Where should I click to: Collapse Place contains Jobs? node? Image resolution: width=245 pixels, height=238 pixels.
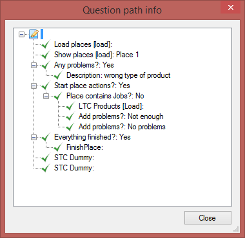46,96
